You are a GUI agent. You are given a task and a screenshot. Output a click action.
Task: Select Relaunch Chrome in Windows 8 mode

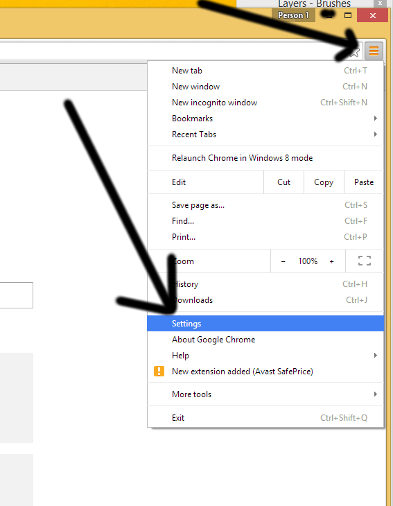(x=265, y=158)
